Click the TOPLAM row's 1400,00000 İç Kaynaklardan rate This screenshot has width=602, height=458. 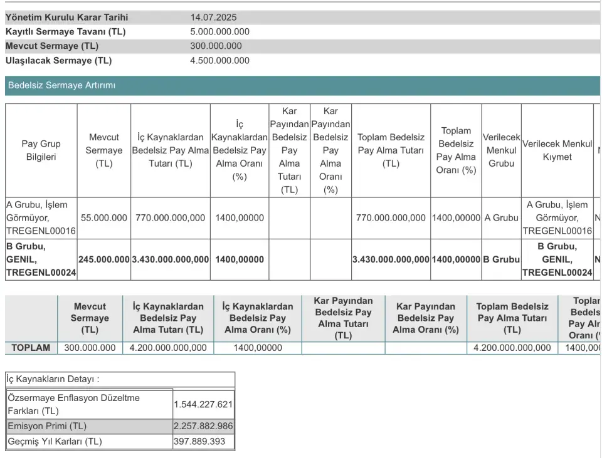tap(257, 348)
